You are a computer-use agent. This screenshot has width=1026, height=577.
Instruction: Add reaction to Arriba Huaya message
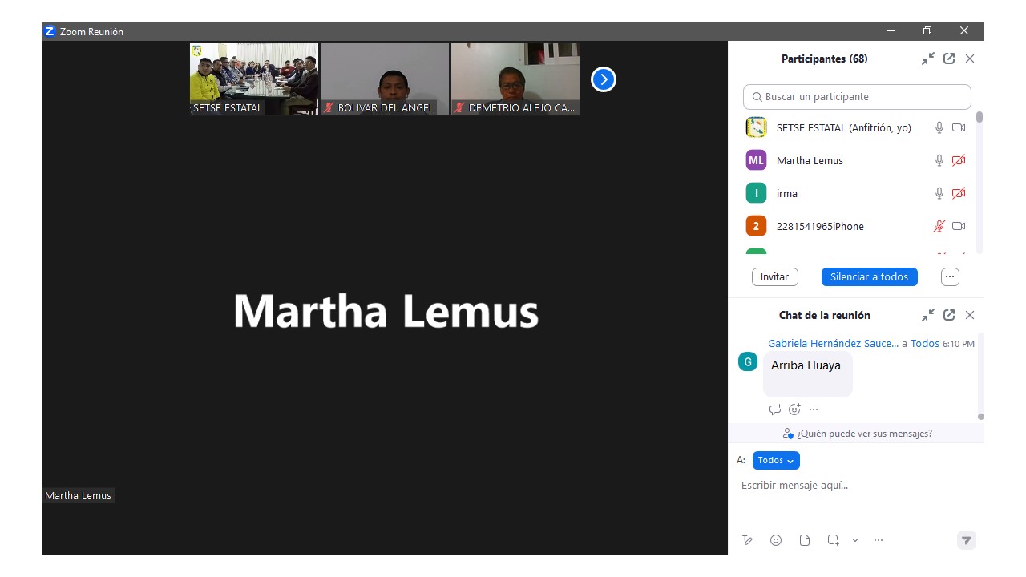point(794,410)
